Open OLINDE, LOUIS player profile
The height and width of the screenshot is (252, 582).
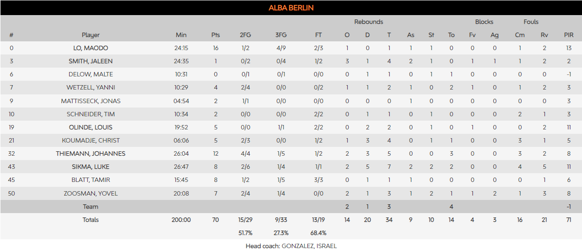coord(91,127)
